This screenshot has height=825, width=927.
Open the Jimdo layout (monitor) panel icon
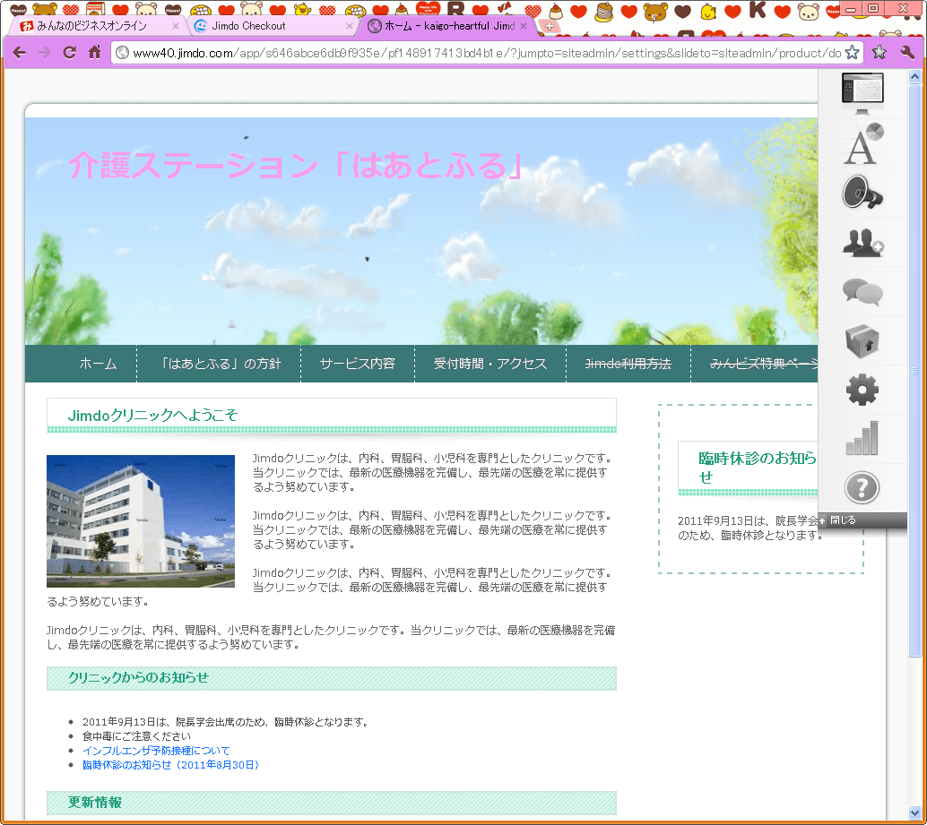862,93
